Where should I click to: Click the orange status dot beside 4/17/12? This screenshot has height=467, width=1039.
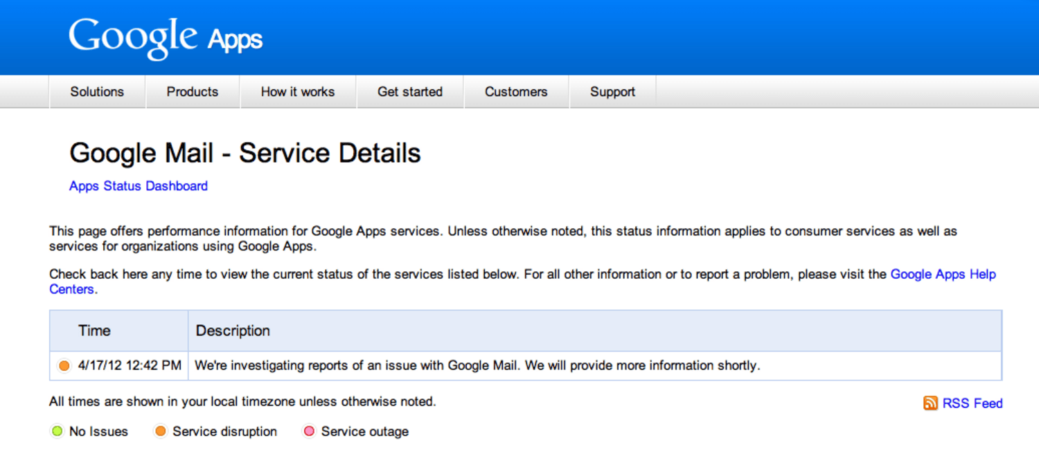point(64,366)
